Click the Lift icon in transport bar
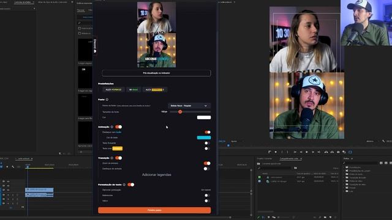This screenshot has width=392, height=220. click(326, 152)
